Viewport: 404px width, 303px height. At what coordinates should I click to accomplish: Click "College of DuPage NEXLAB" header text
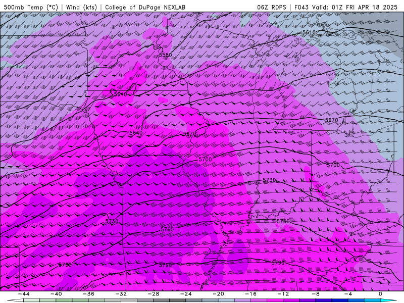tap(145, 7)
